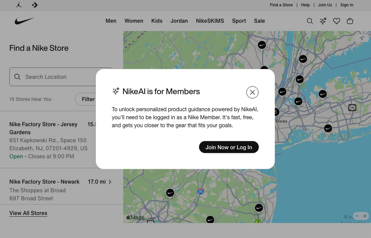Click the View All Stores link
Viewport: 371px width, 238px height.
[28, 213]
